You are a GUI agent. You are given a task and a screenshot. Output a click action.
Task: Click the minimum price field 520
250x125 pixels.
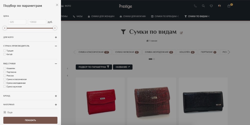(x=17, y=22)
